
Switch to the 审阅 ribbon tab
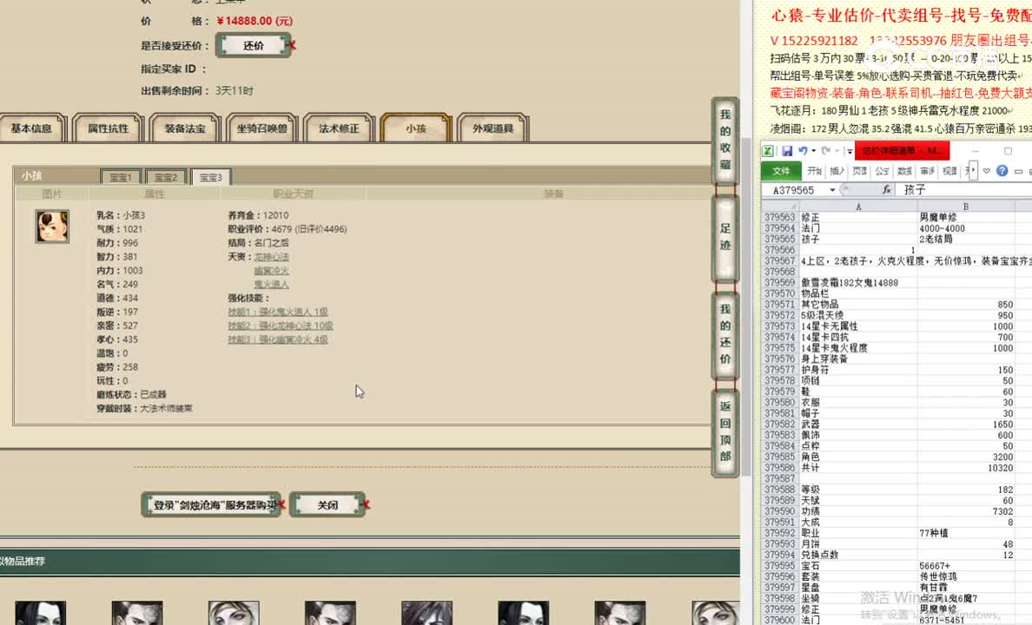(x=927, y=171)
